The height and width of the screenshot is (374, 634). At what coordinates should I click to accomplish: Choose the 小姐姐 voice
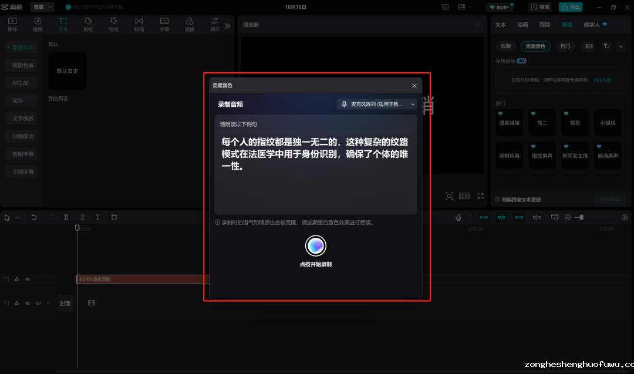pyautogui.click(x=608, y=123)
